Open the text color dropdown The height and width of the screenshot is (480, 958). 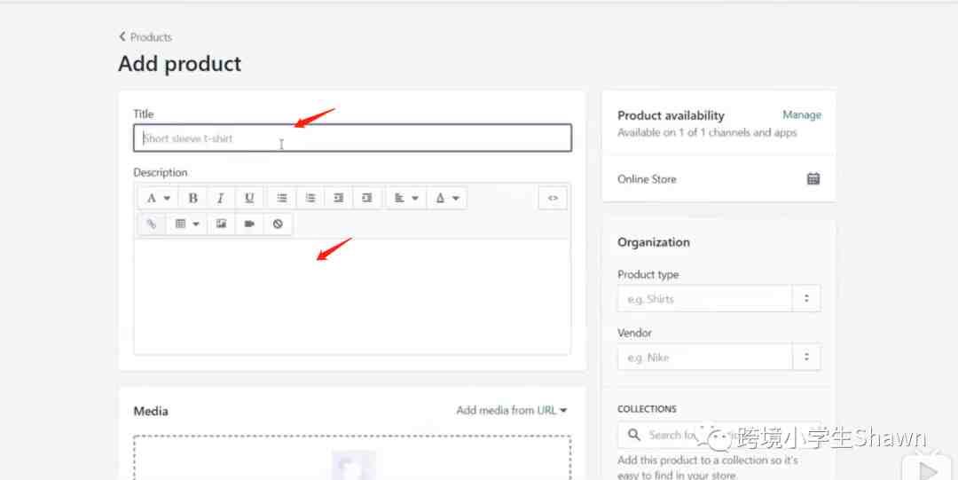coord(446,198)
